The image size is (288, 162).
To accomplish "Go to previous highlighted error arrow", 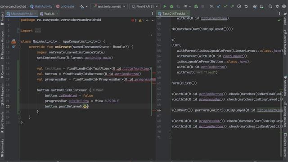I will [x=147, y=20].
